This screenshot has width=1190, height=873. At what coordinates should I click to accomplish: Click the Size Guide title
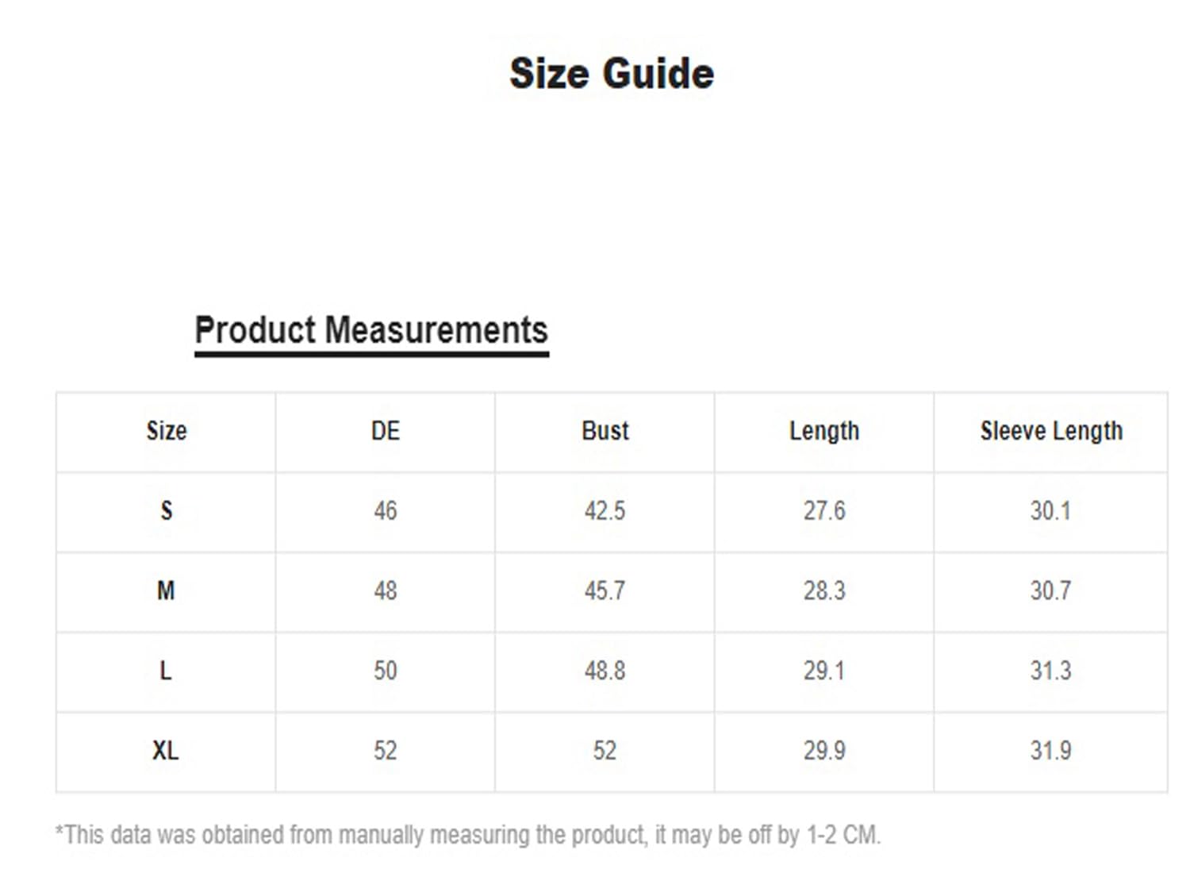(611, 74)
